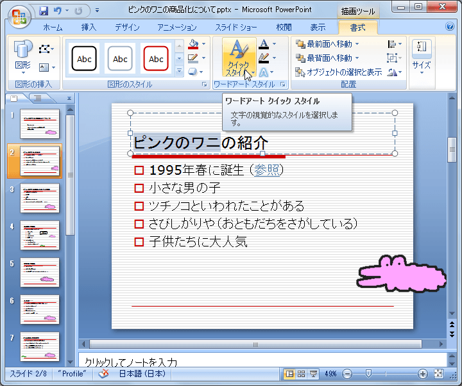Viewport: 462px width, 386px height.
Task: Select slide 5 thumbnail
Action: pyautogui.click(x=40, y=273)
